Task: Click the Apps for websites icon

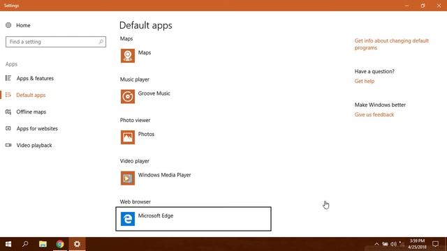Action: 8,128
